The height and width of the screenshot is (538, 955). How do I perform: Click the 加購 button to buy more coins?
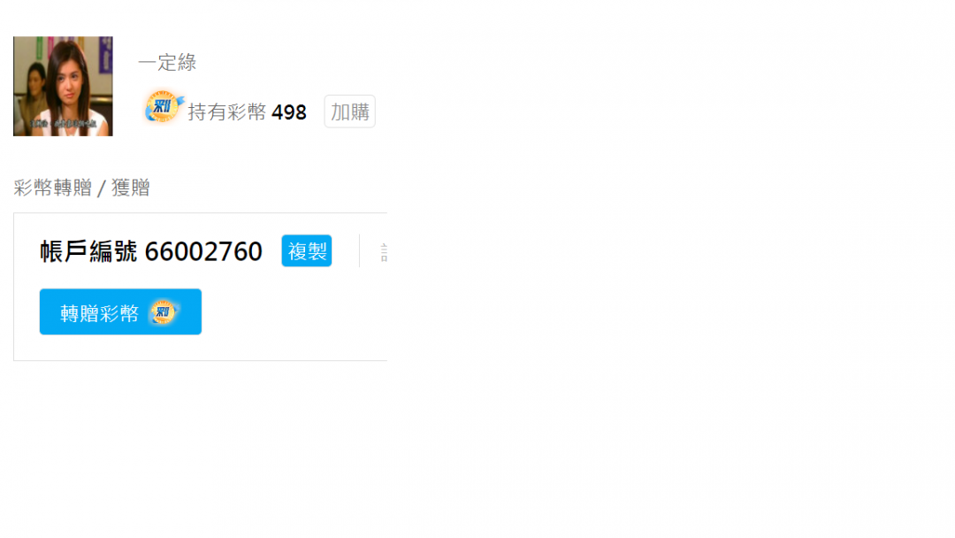[349, 111]
